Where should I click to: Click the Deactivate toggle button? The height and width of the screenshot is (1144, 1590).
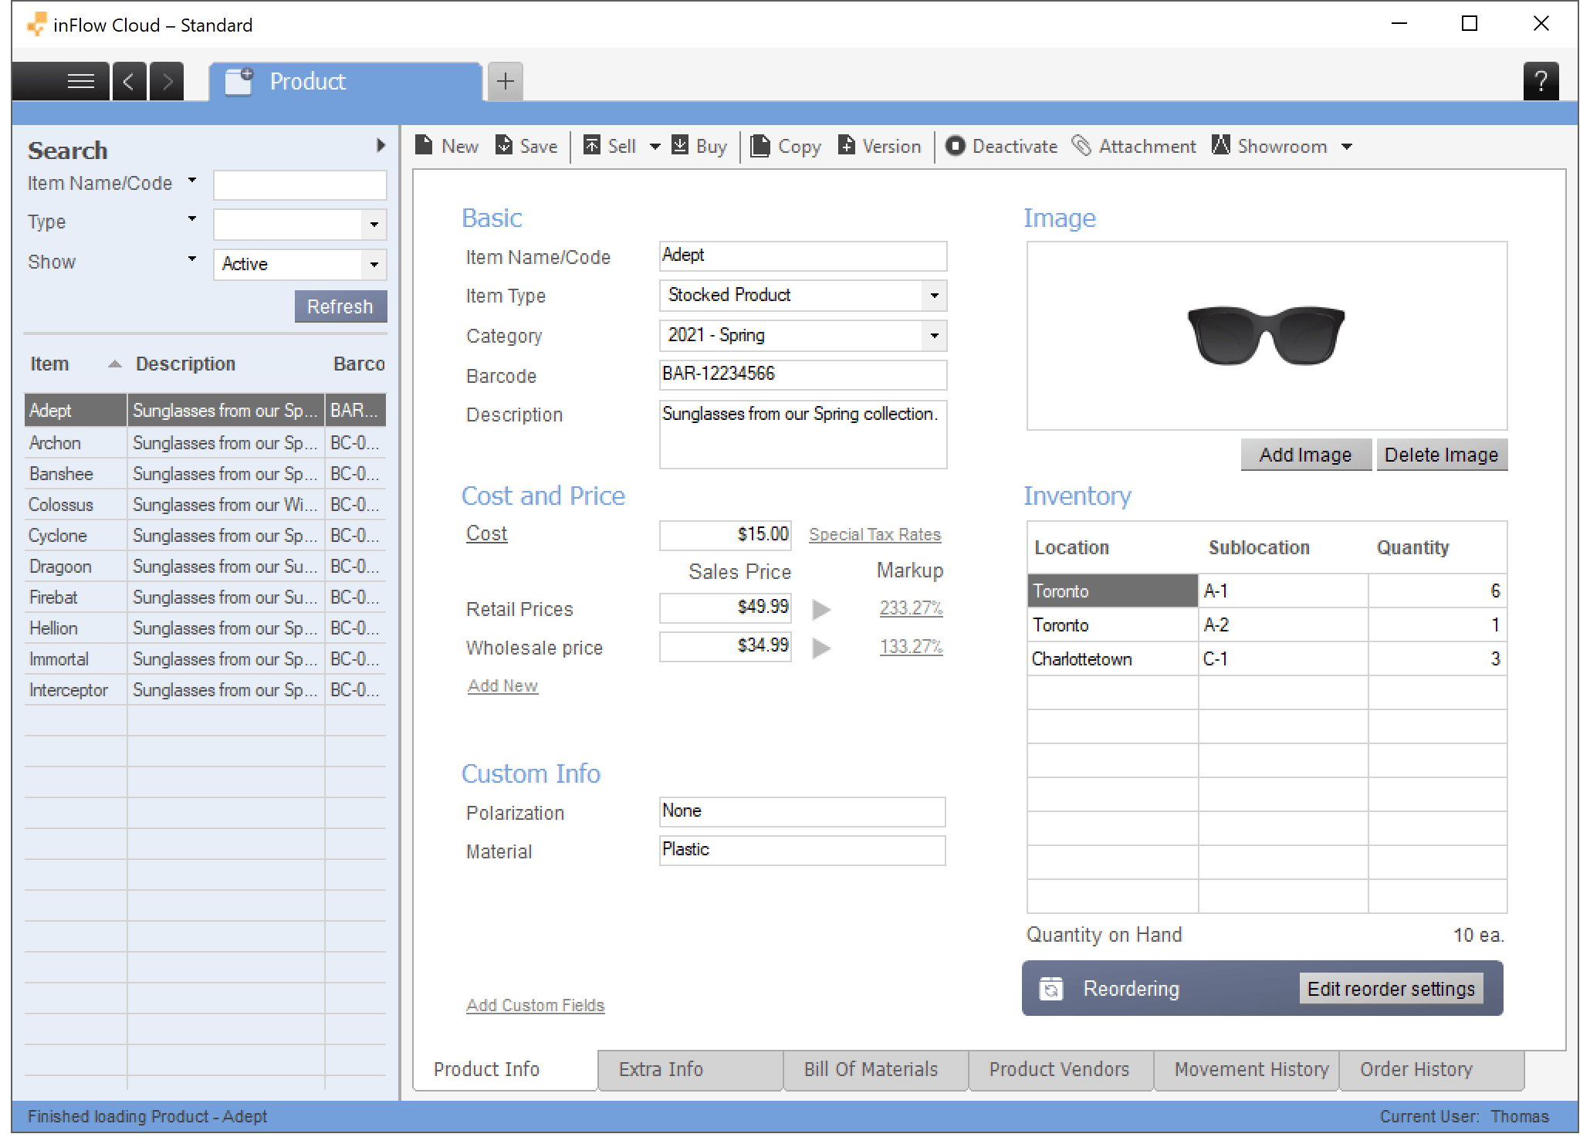click(1001, 147)
